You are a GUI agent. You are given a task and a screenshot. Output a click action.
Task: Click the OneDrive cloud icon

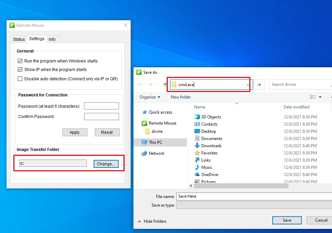(197, 175)
